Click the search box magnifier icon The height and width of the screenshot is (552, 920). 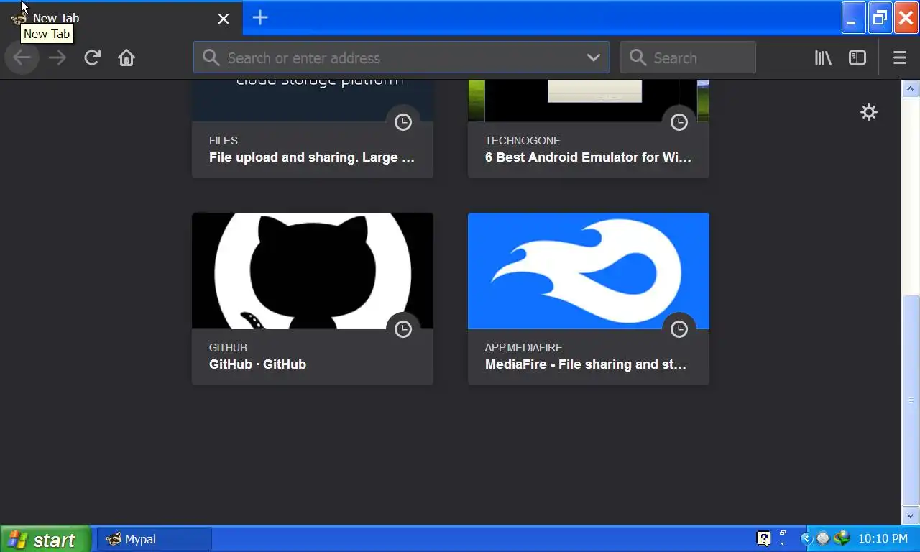(x=638, y=57)
